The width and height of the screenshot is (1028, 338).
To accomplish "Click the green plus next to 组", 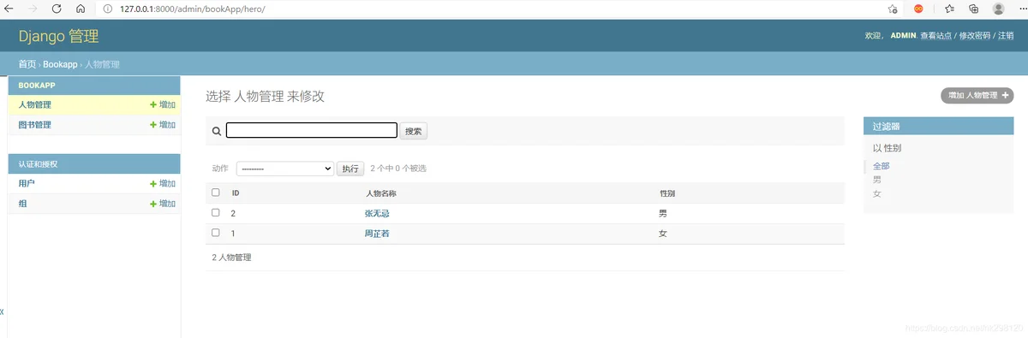I will [153, 204].
